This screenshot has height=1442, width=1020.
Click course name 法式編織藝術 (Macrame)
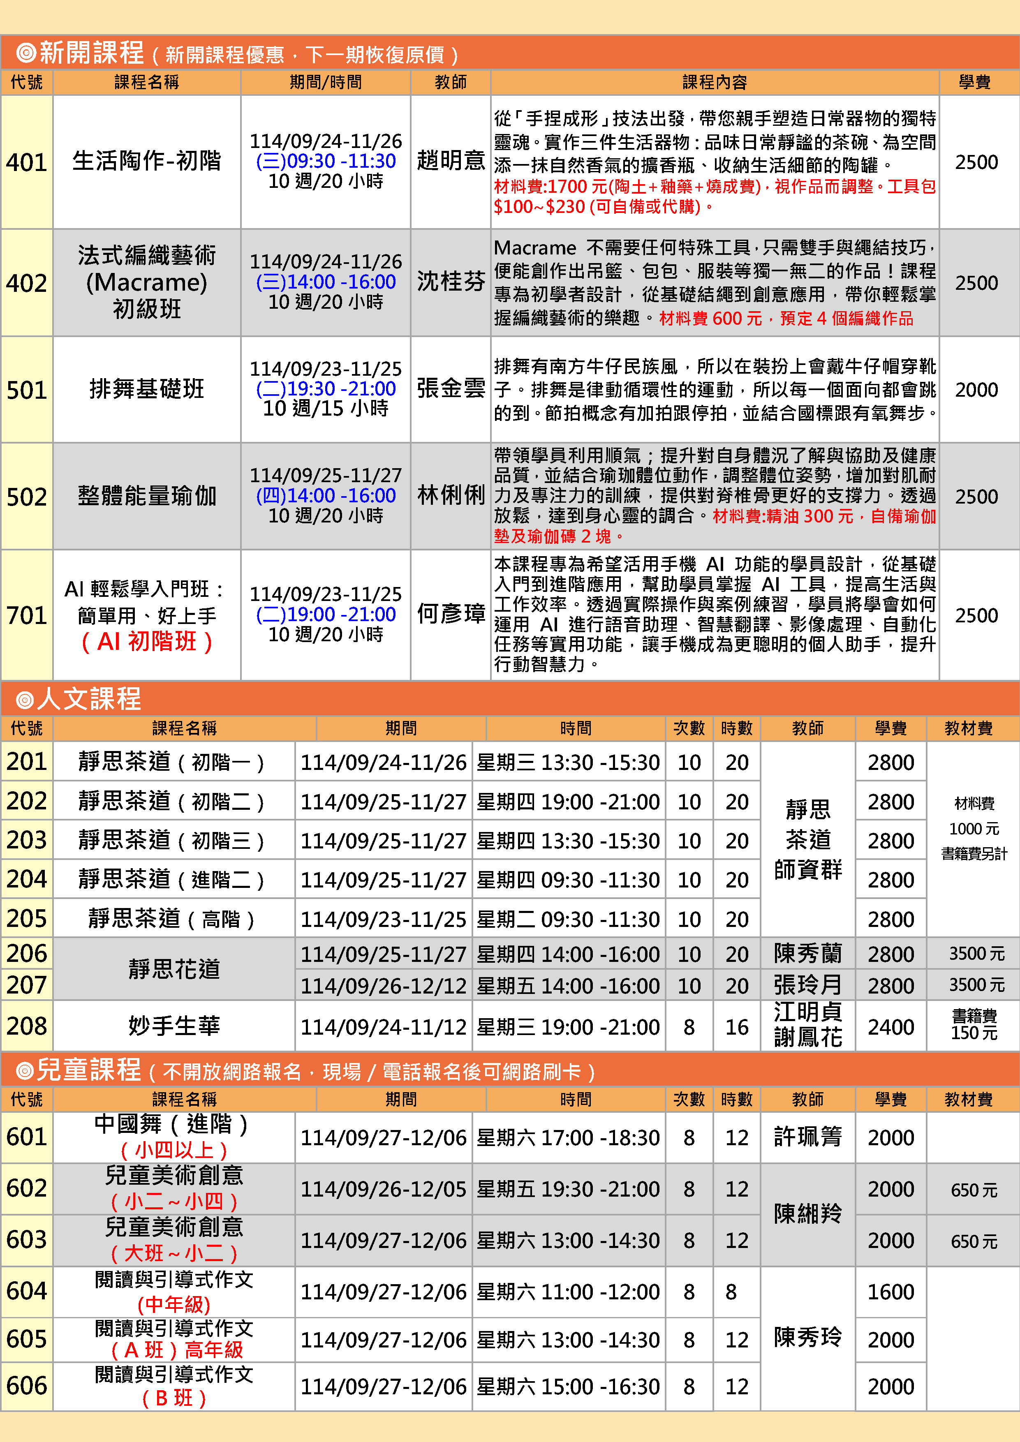pyautogui.click(x=146, y=269)
